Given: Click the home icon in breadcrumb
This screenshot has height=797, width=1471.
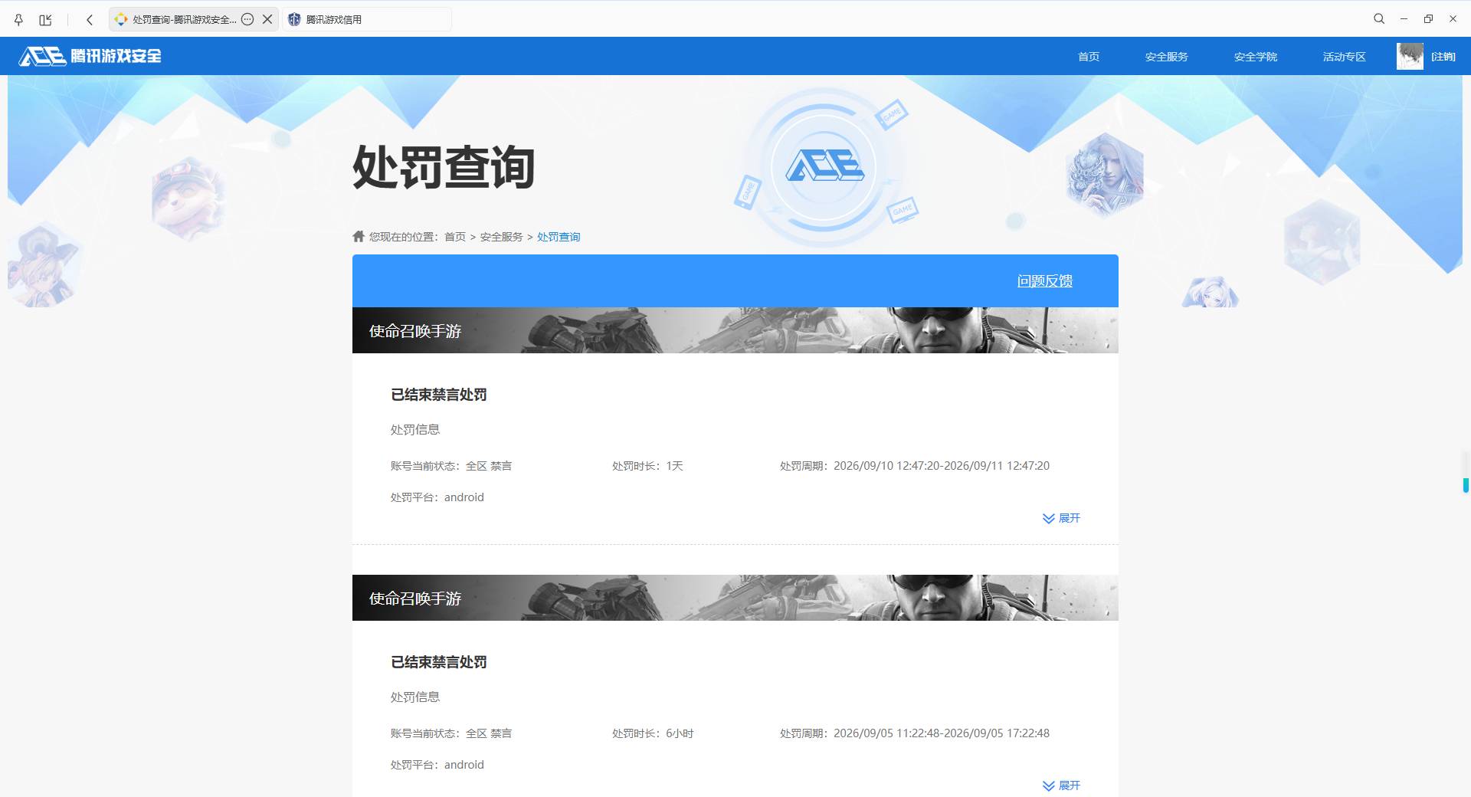Looking at the screenshot, I should 359,236.
